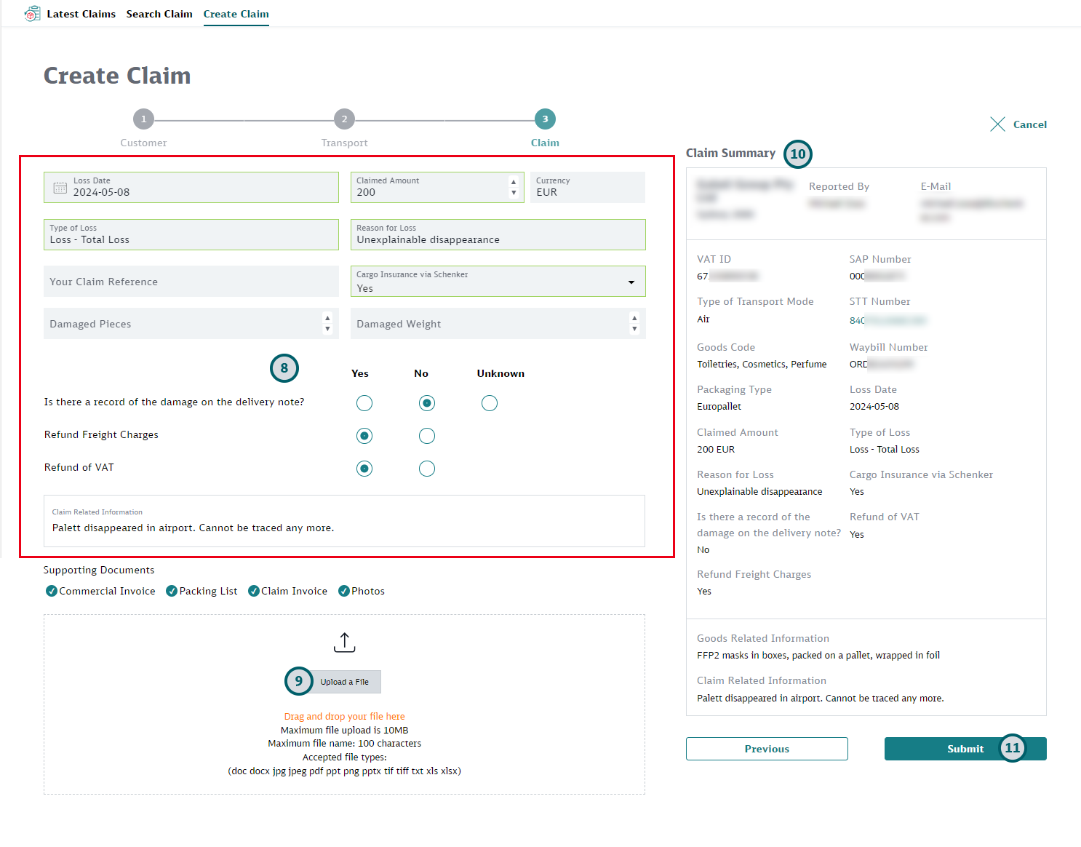Select Unknown for the delivery note question
The image size is (1081, 847).
coord(489,402)
